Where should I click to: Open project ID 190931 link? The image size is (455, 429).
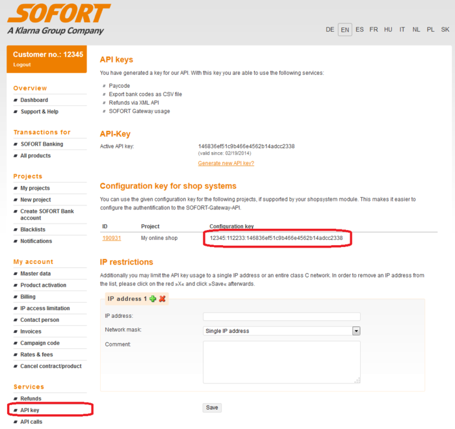[x=111, y=238]
